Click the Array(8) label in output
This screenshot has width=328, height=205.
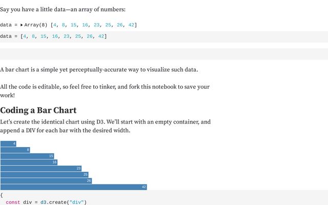pyautogui.click(x=35, y=25)
